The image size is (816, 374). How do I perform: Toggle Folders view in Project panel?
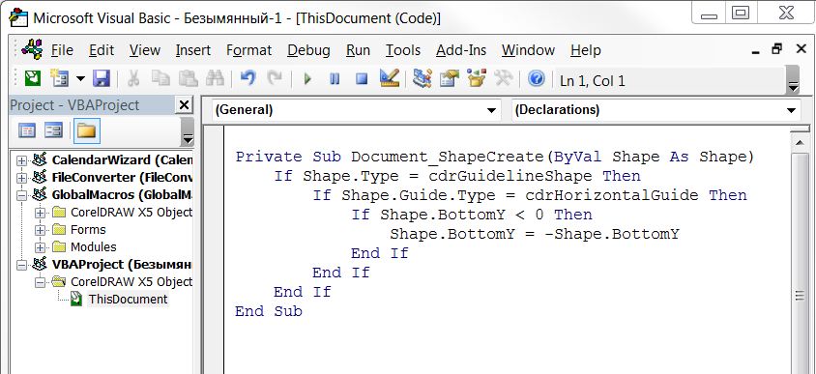(86, 130)
